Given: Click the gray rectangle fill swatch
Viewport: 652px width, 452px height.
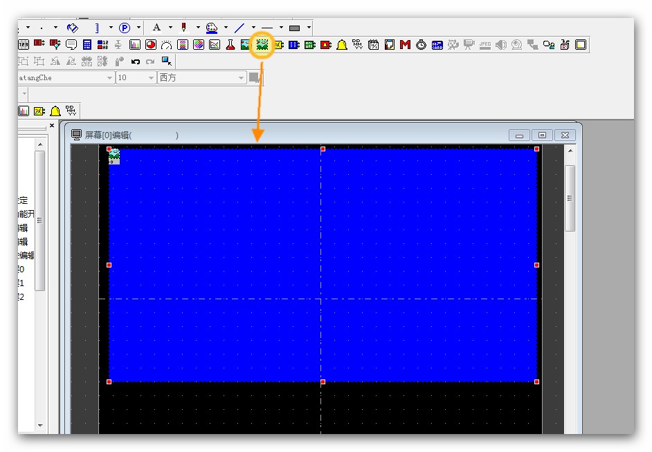Looking at the screenshot, I should click(x=295, y=28).
